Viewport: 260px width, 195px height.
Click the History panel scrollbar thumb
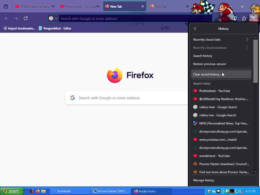[x=255, y=61]
